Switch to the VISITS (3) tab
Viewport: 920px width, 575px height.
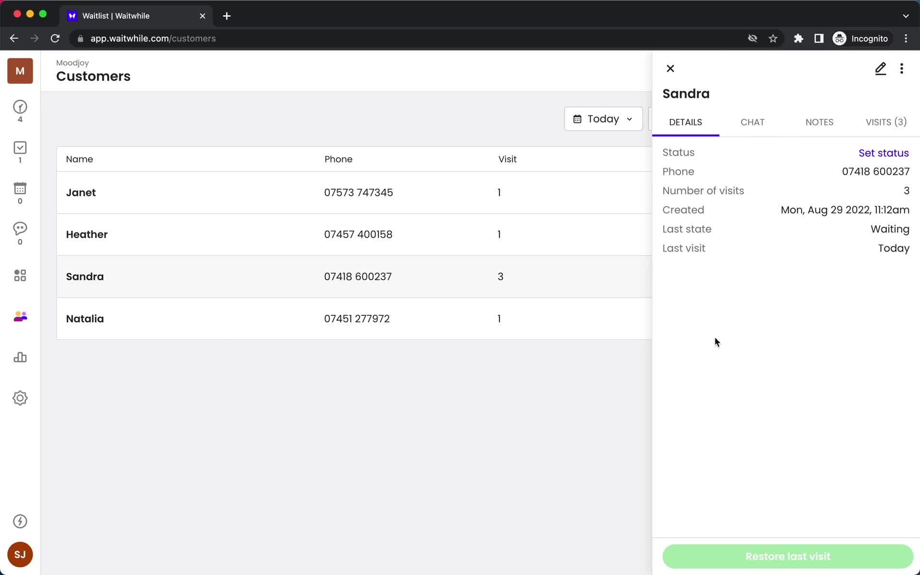click(886, 122)
